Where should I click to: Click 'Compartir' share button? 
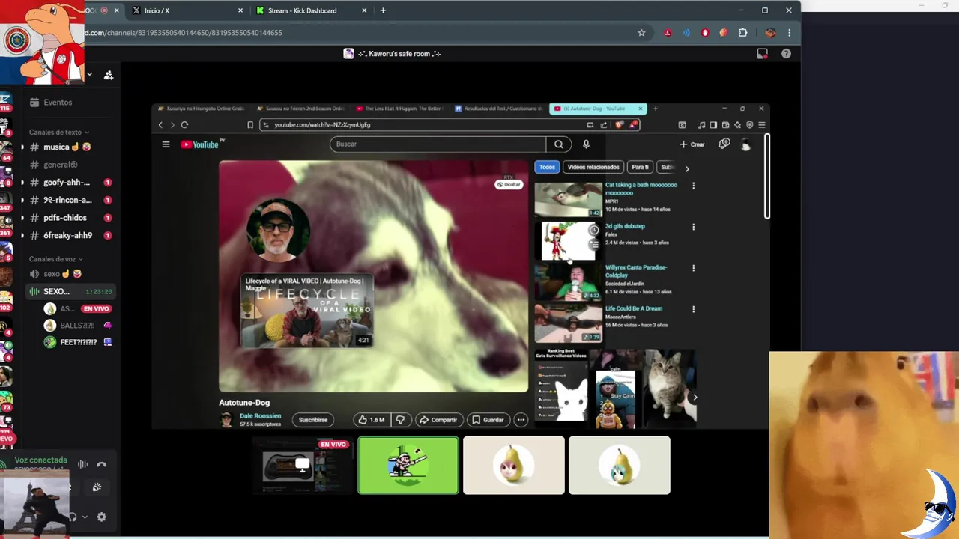pos(438,420)
